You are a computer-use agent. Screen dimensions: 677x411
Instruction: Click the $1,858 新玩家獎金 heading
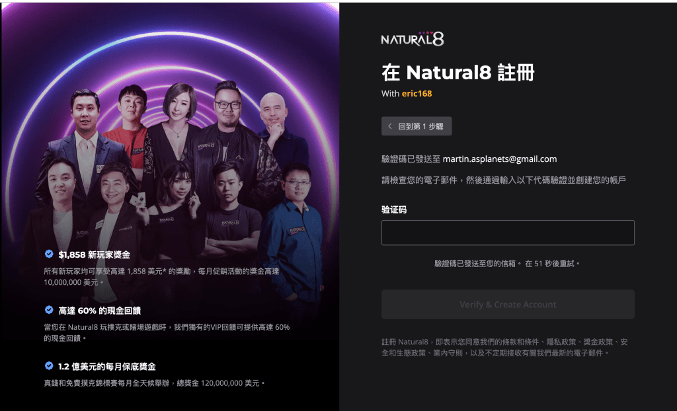coord(94,254)
